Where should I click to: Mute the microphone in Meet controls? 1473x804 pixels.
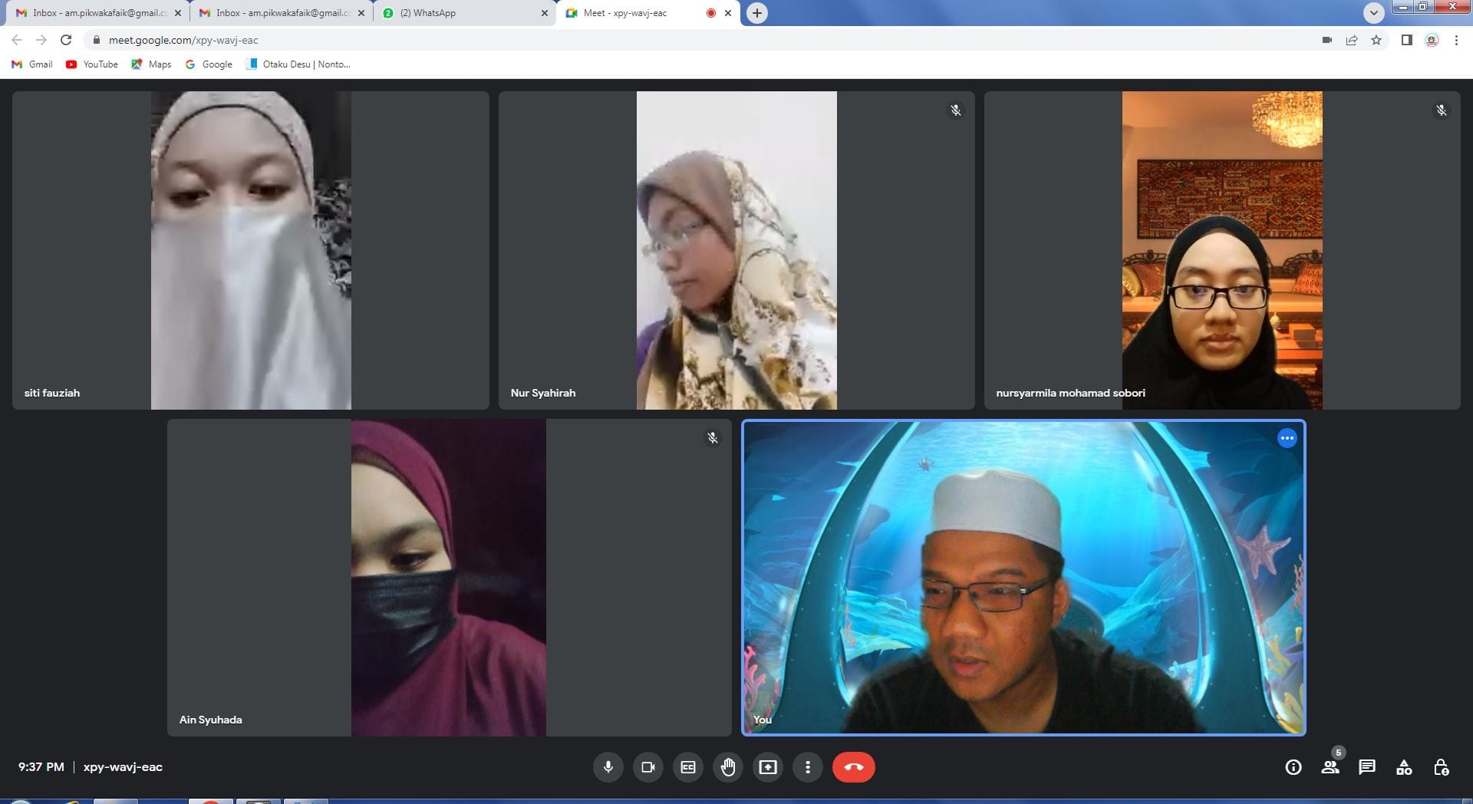(x=608, y=767)
